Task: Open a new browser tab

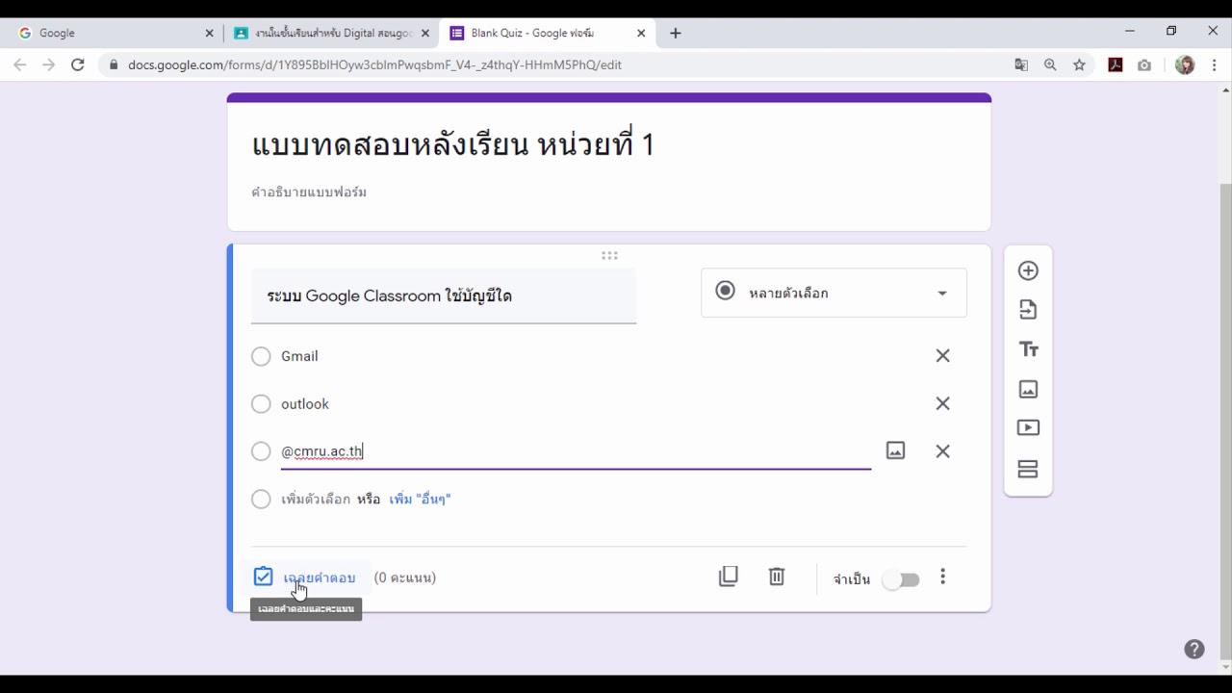Action: coord(676,33)
